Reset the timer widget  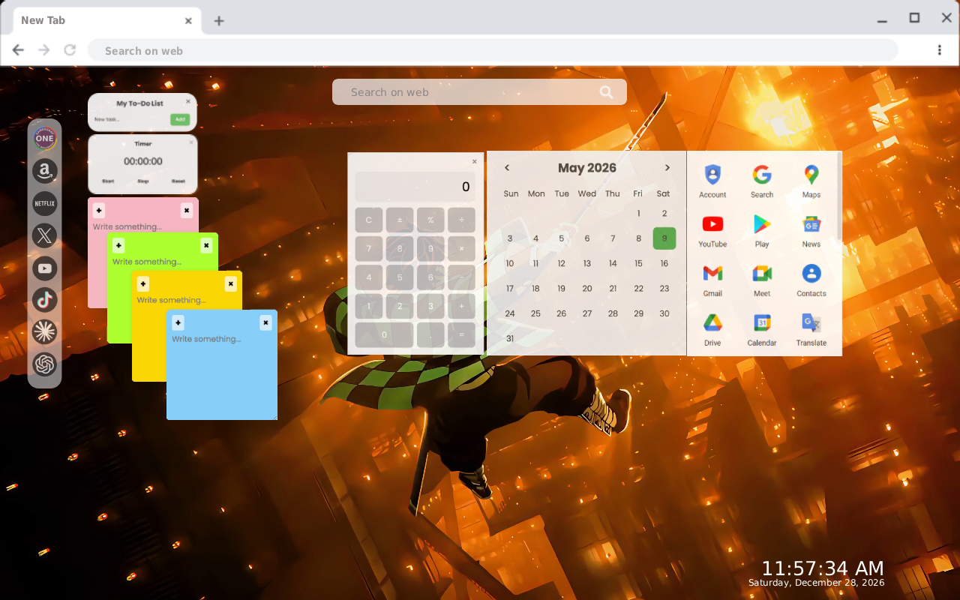click(178, 181)
